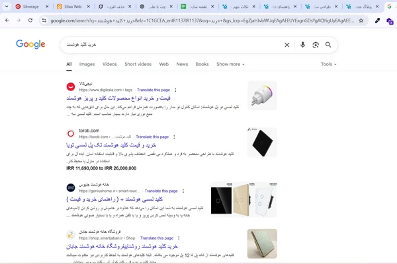
Task: Open more options for the geniushome.ir result
Action: point(183,191)
